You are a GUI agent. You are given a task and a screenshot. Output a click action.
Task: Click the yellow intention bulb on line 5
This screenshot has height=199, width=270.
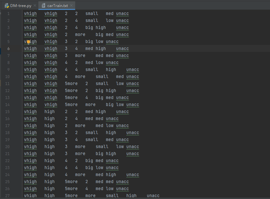click(28, 42)
